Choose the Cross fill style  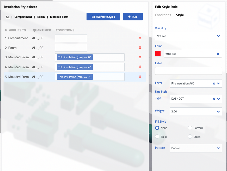[x=190, y=136]
